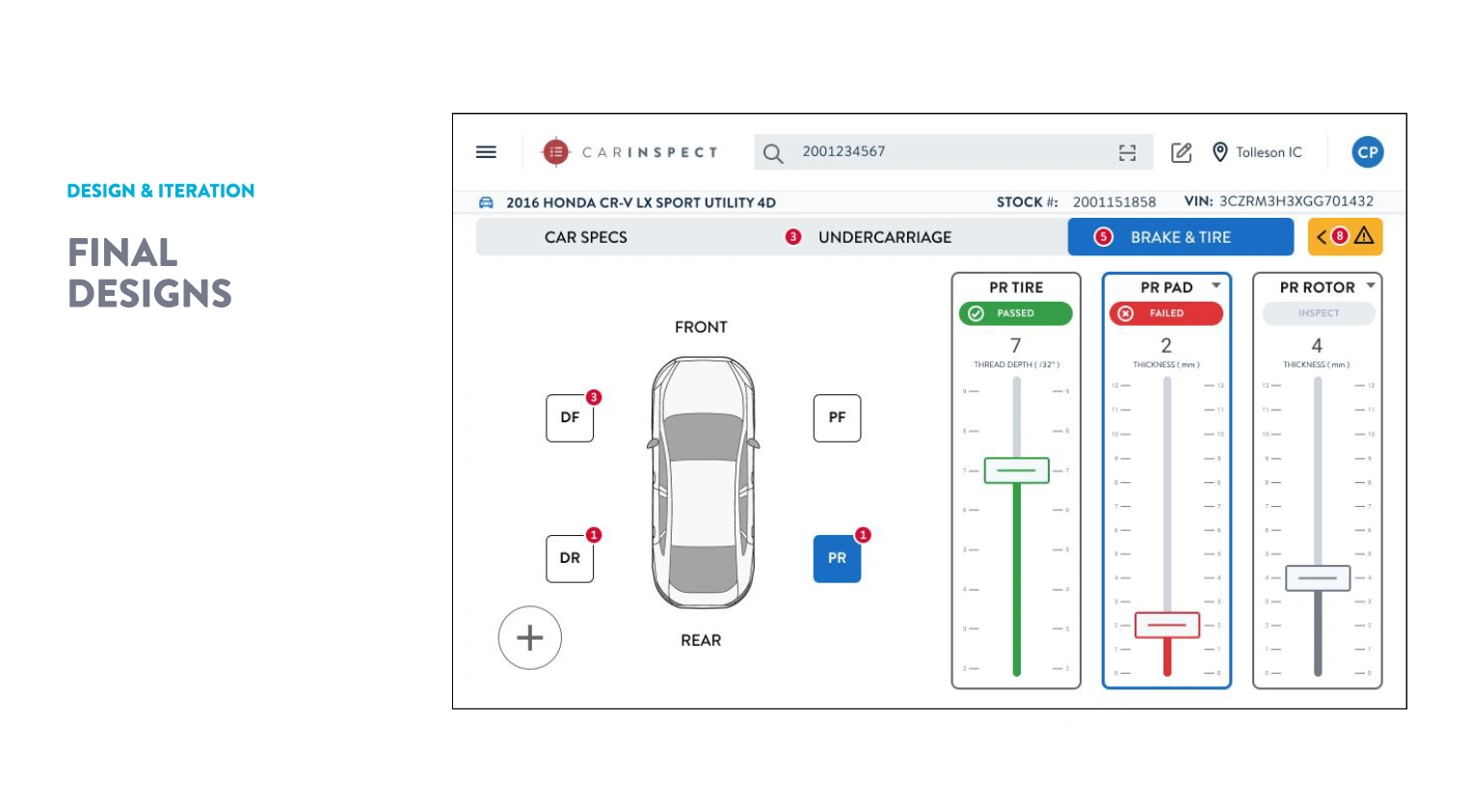Click the barcode scan icon in search field
The image size is (1471, 801).
[1127, 152]
